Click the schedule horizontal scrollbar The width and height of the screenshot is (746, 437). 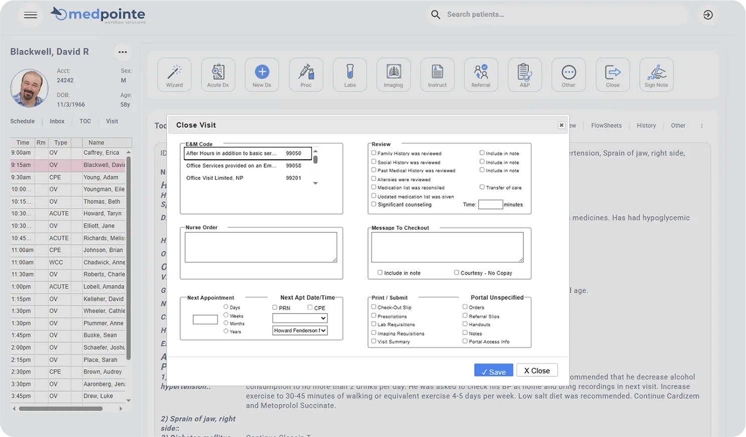pos(61,409)
